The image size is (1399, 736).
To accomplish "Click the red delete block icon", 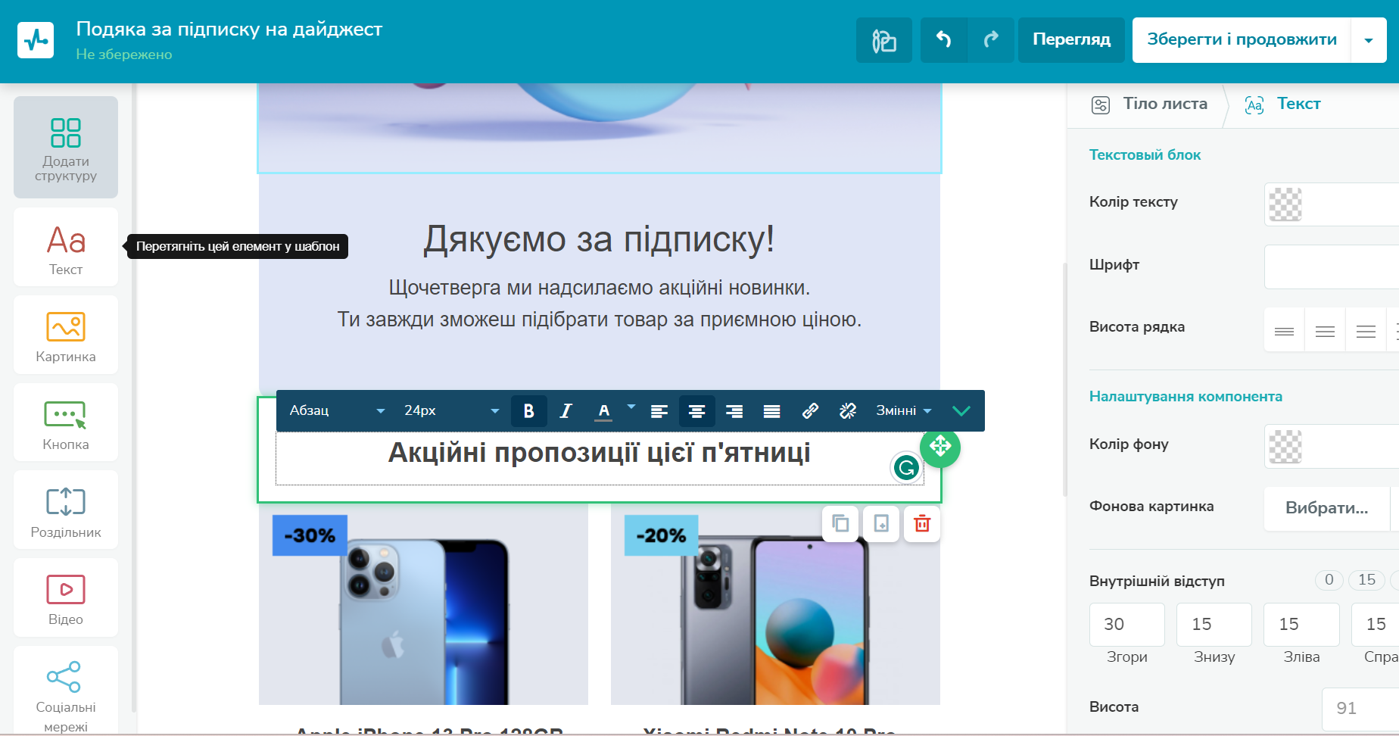I will coord(922,523).
